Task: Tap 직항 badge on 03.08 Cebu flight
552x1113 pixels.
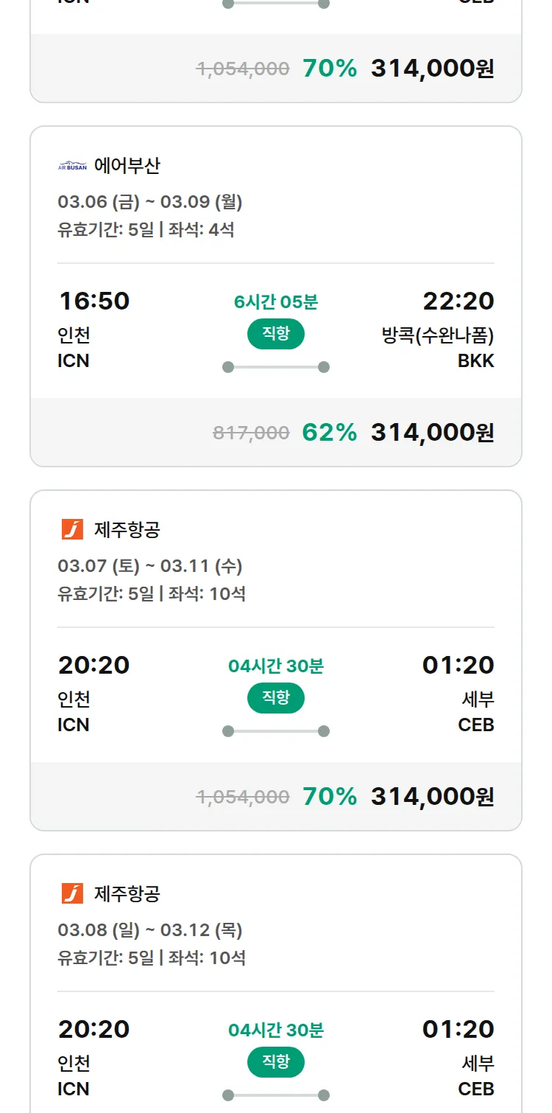Action: point(276,1062)
